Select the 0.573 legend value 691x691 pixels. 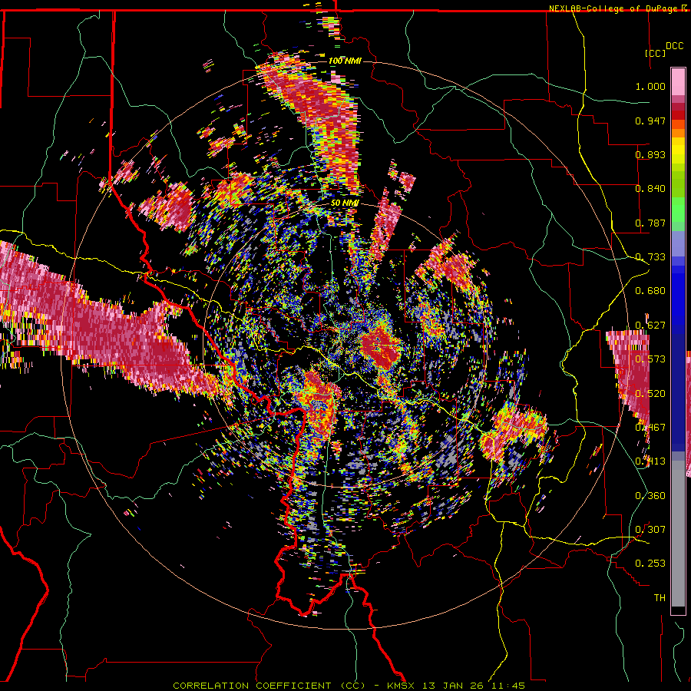pos(650,359)
